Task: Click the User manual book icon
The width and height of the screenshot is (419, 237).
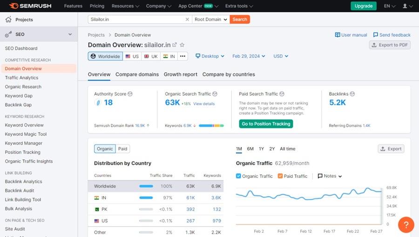Action: tap(338, 35)
